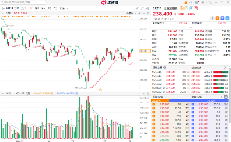Zoom in chart with plus icon
This screenshot has height=142, width=231.
click(139, 13)
